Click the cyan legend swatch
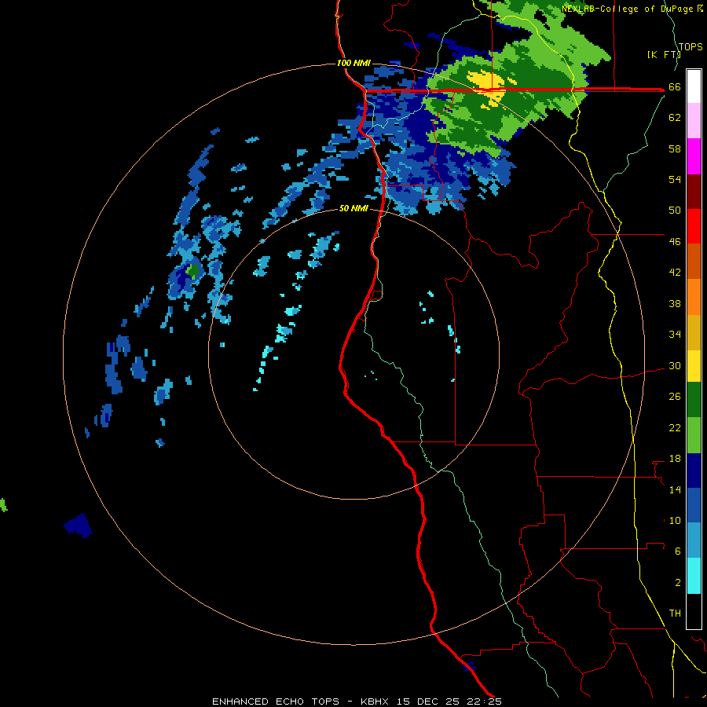Screen dimensions: 707x707 pos(694,575)
